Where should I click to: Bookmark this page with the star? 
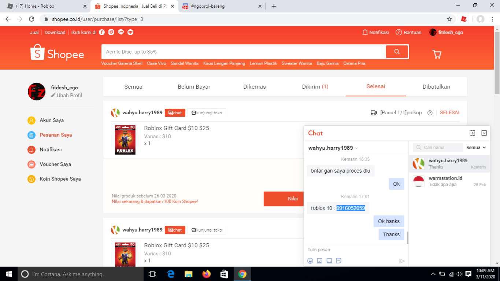[x=449, y=19]
